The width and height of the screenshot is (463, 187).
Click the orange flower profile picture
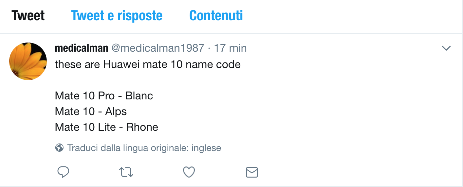click(28, 61)
